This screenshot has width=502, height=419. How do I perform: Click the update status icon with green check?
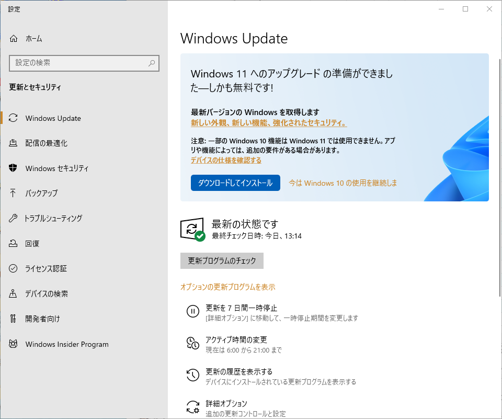coord(192,229)
